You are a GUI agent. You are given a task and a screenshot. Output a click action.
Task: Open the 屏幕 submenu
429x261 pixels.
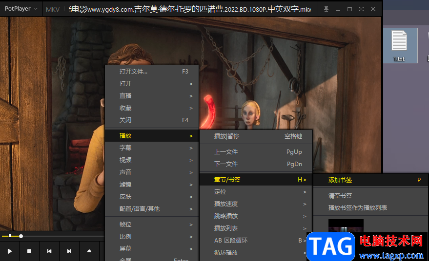click(x=152, y=249)
